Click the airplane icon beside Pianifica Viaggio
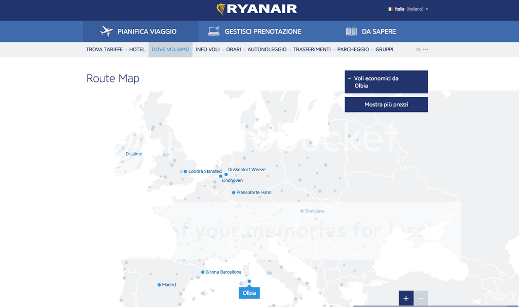Image resolution: width=519 pixels, height=307 pixels. pyautogui.click(x=106, y=31)
